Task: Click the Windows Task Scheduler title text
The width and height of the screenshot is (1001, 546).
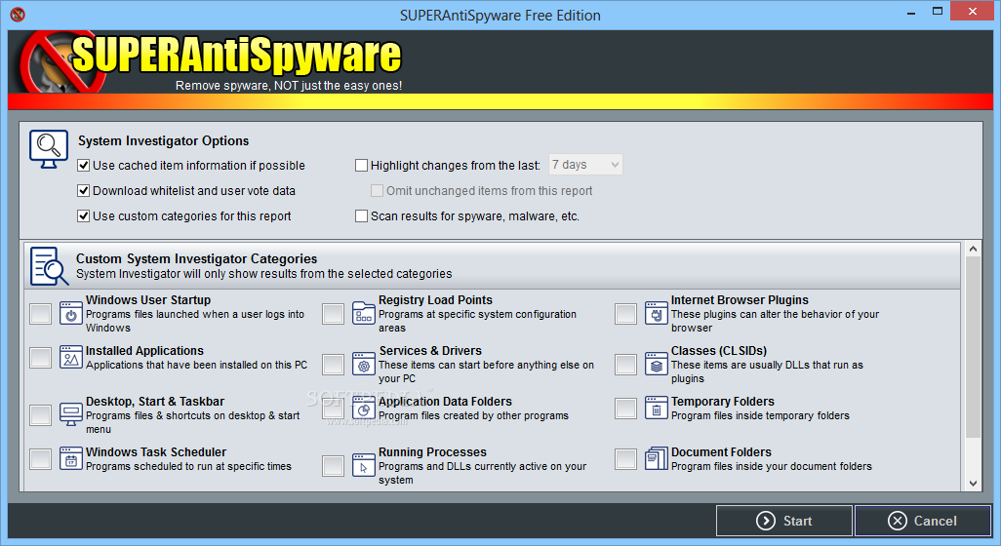Action: pos(156,452)
